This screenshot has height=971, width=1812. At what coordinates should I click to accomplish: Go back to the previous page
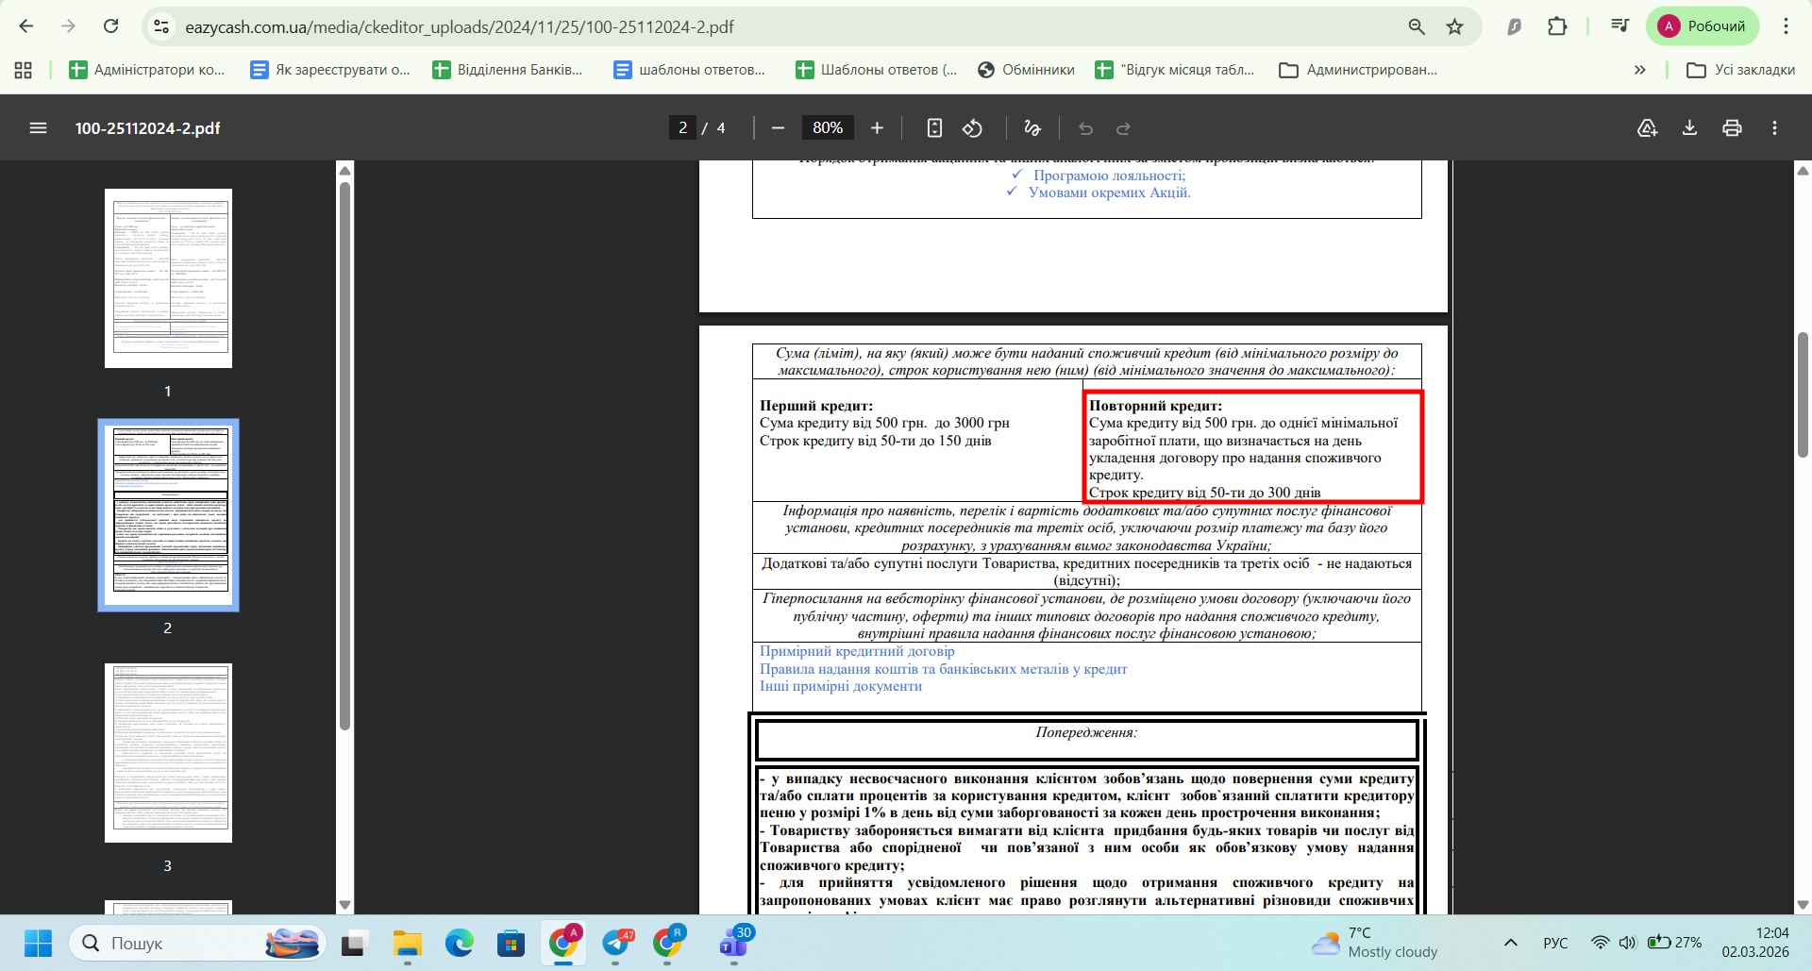[x=26, y=26]
